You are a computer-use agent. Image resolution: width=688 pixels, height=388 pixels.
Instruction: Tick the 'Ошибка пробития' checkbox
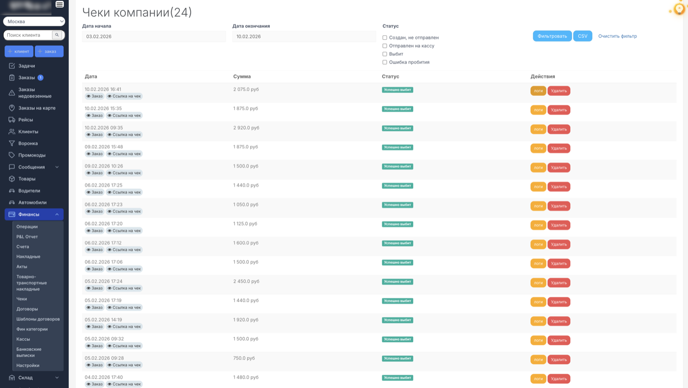click(385, 62)
